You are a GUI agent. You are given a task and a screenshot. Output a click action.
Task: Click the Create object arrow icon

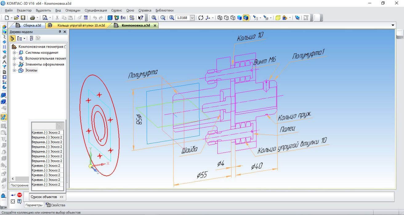pyautogui.click(x=13, y=195)
